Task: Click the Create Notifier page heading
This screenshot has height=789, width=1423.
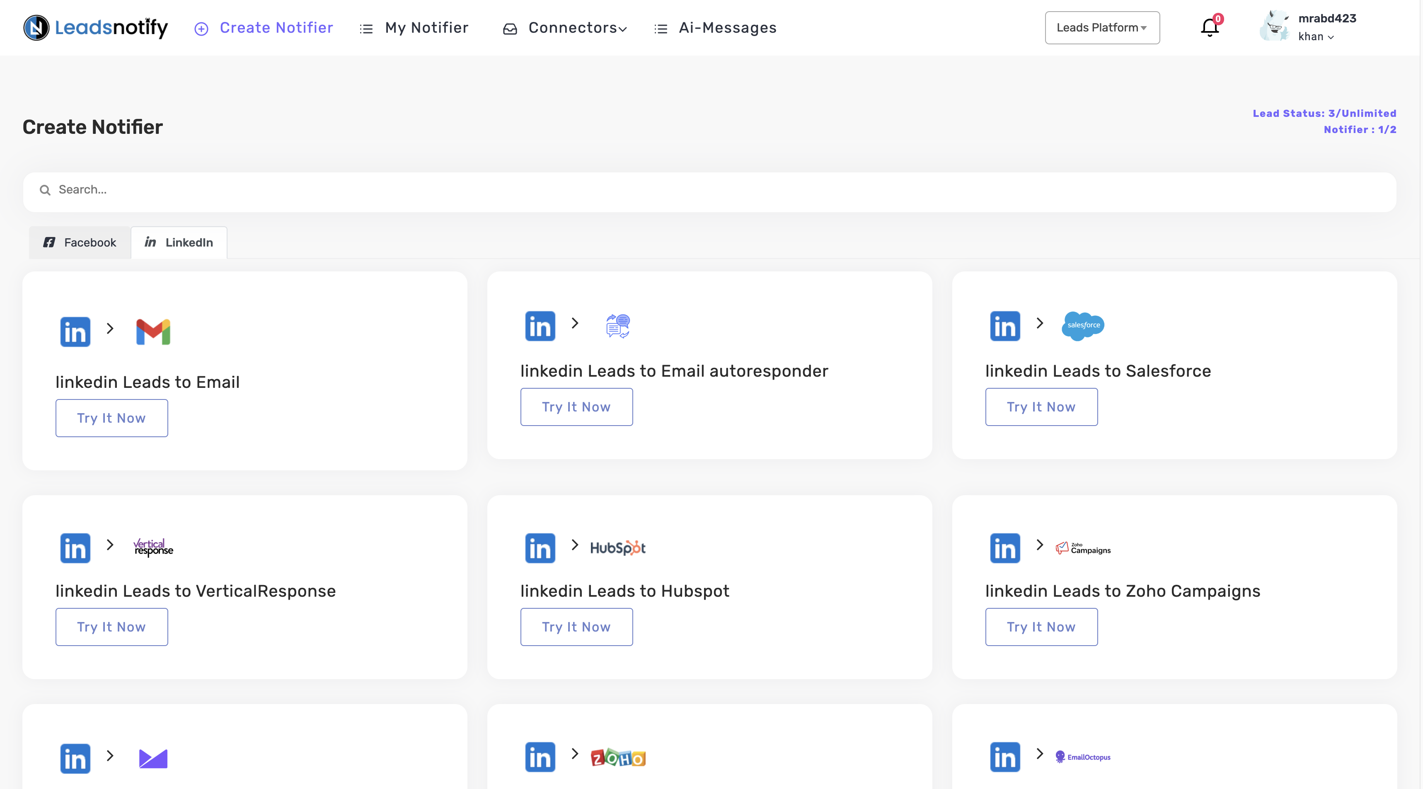Action: point(93,127)
